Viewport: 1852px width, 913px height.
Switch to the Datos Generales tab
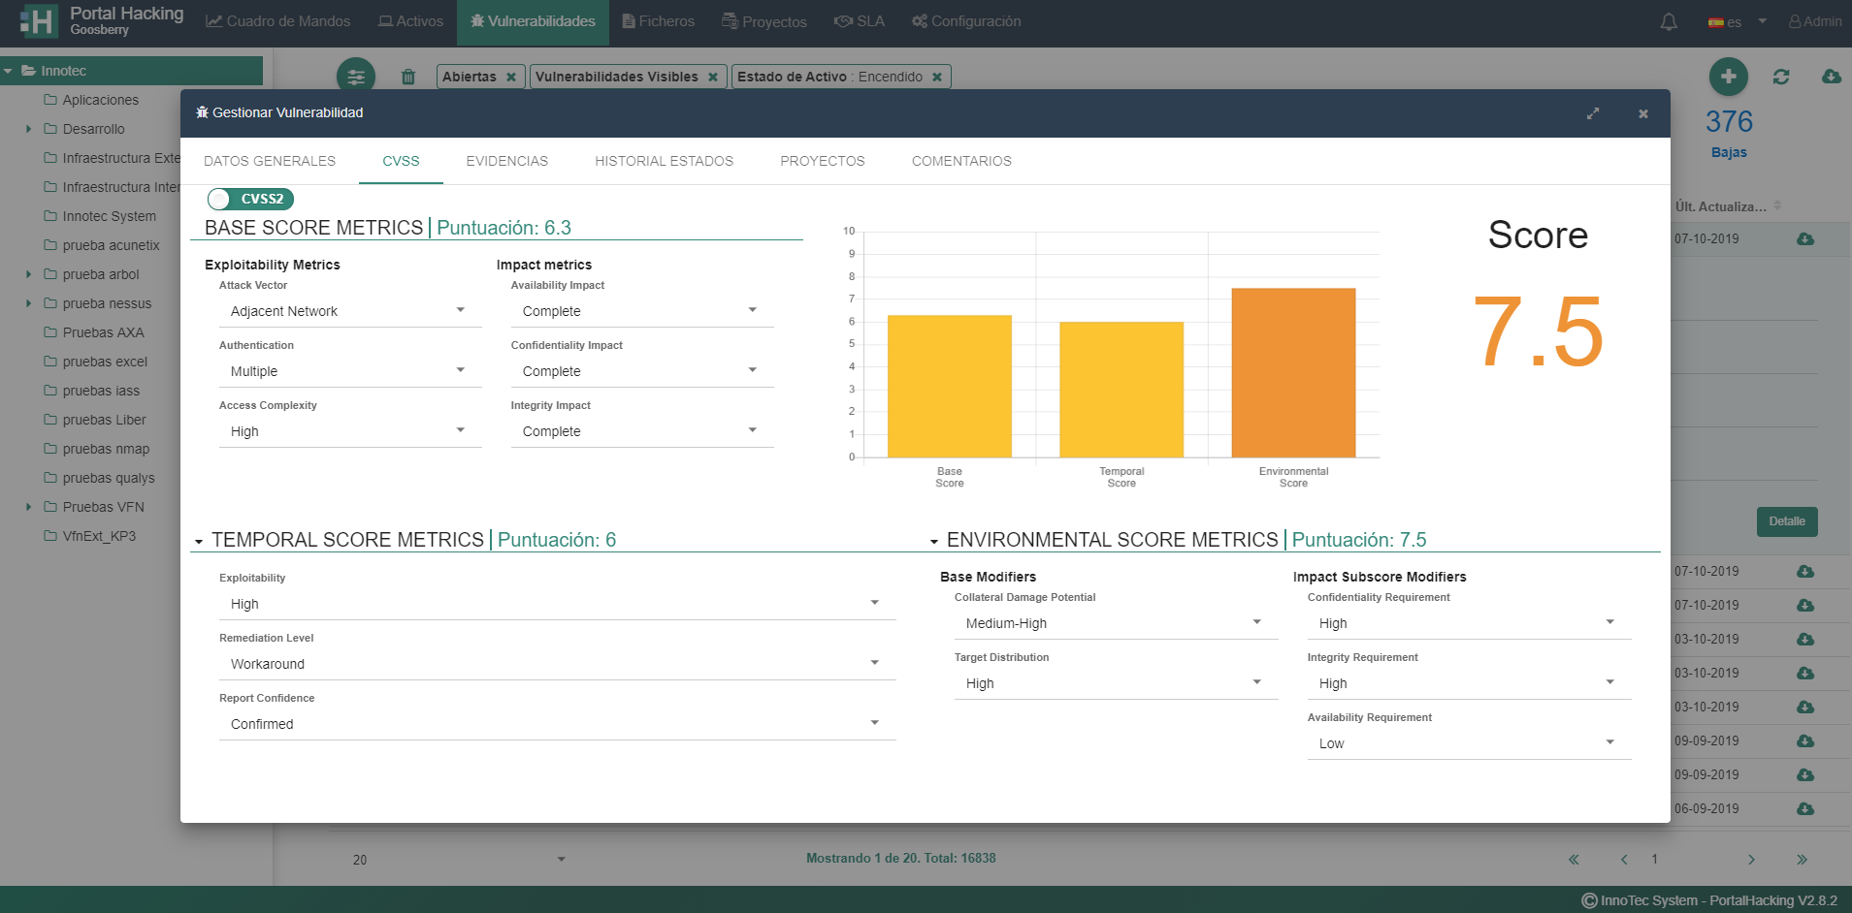[x=270, y=161]
